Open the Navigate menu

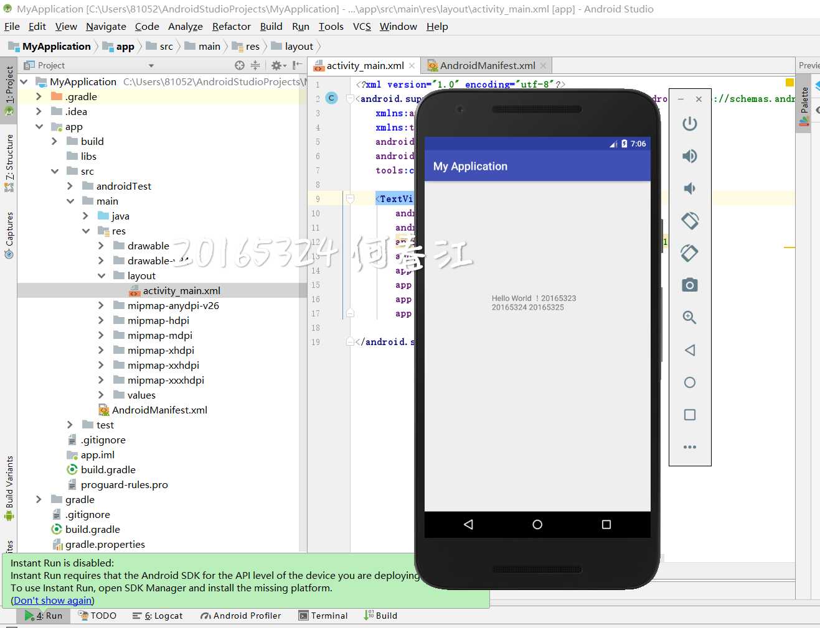[106, 26]
